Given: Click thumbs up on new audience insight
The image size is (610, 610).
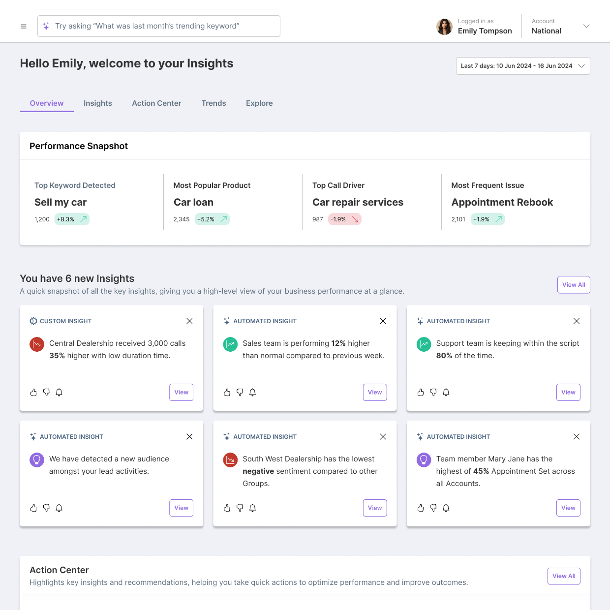Looking at the screenshot, I should click(x=33, y=508).
